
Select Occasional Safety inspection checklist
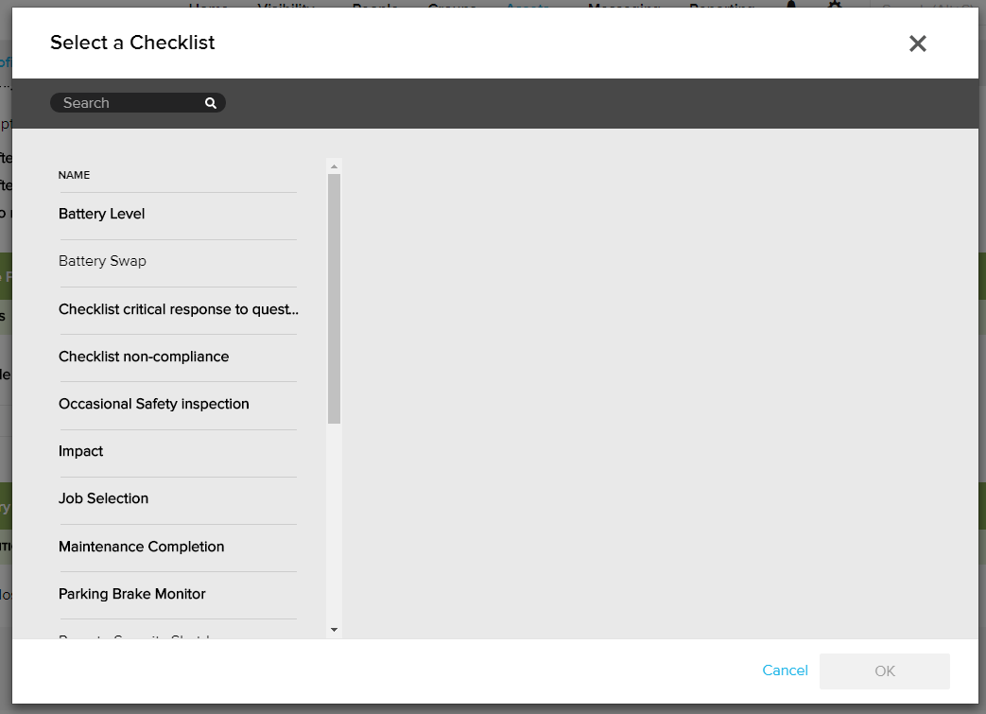pyautogui.click(x=154, y=404)
